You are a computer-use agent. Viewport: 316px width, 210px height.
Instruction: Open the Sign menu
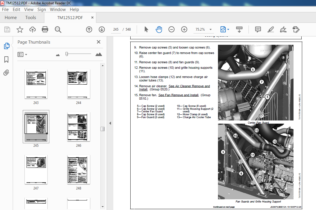point(42,10)
